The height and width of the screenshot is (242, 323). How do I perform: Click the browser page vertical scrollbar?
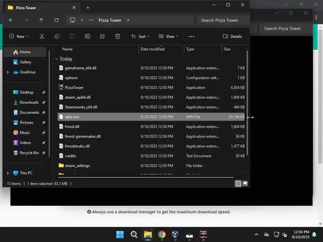pos(320,97)
